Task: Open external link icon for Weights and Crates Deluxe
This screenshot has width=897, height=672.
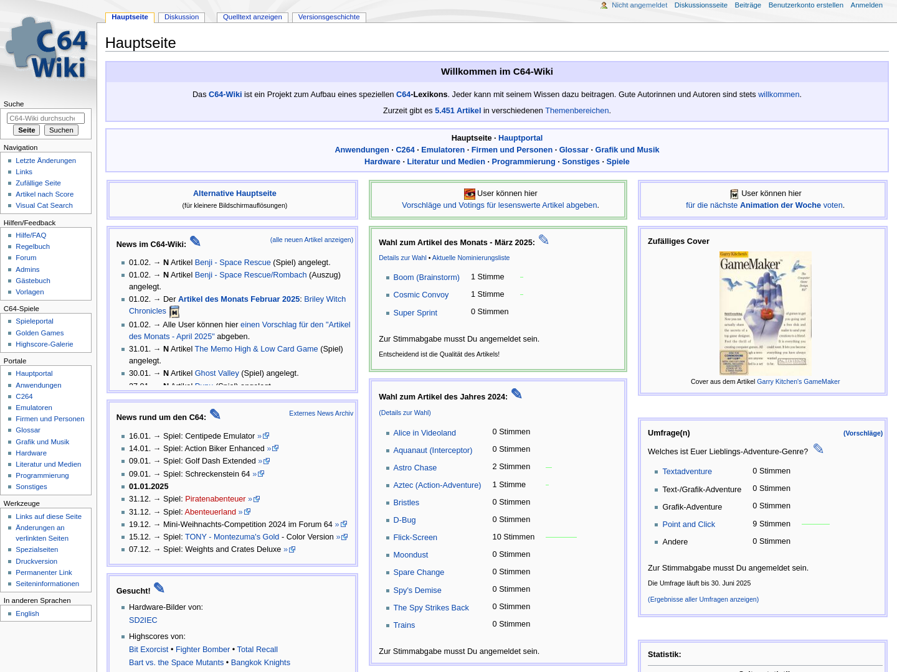Action: [x=292, y=549]
